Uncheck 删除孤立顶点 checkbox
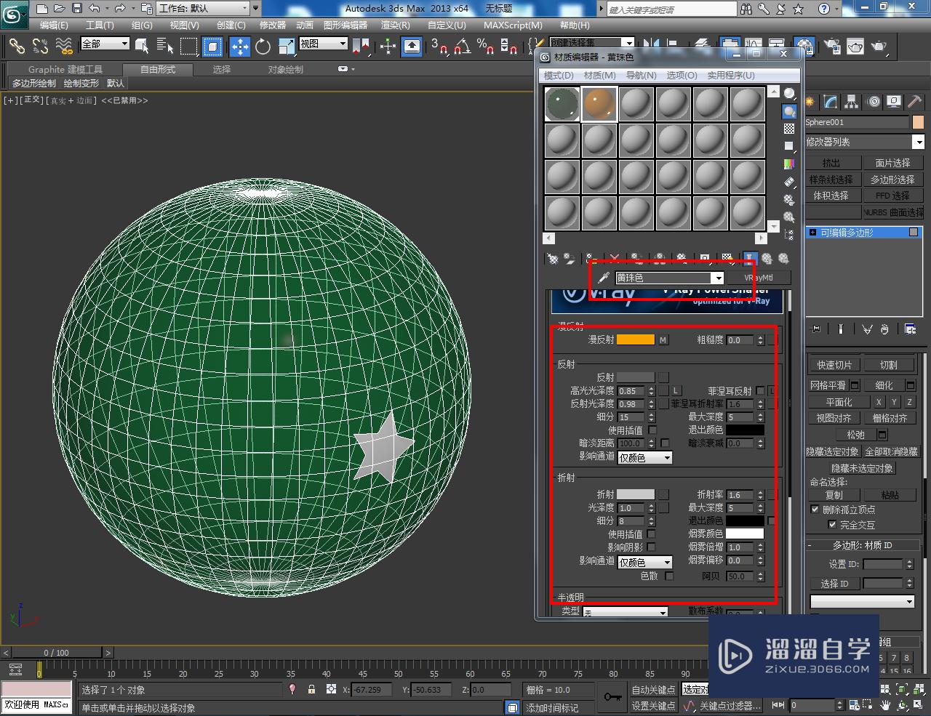The height and width of the screenshot is (716, 931). [815, 510]
